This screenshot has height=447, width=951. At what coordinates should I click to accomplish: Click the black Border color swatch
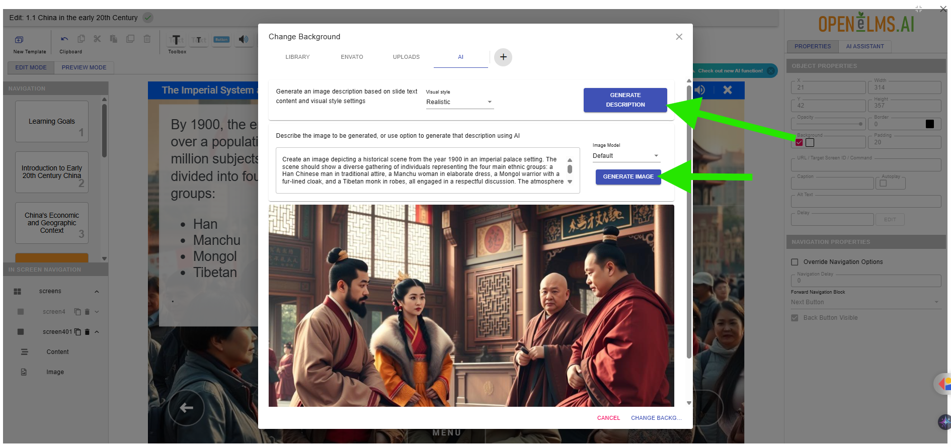(929, 124)
